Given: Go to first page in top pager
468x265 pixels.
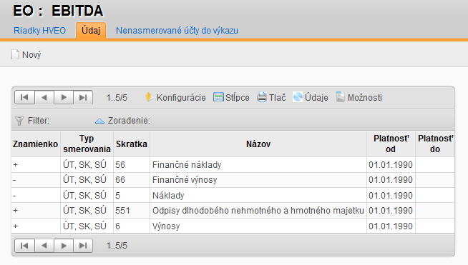Looking at the screenshot, I should point(24,97).
